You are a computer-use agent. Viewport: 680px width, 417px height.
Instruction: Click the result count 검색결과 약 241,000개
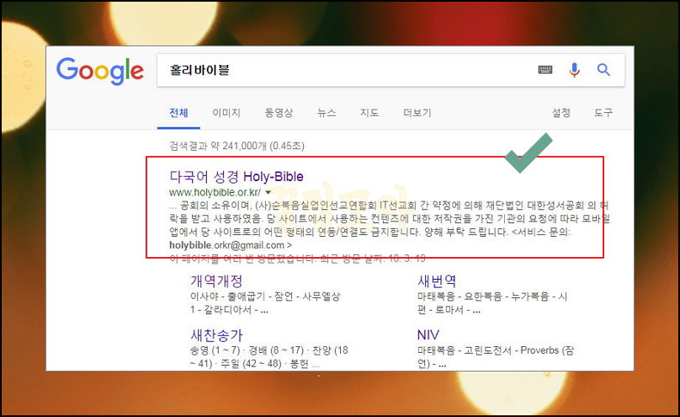(218, 146)
